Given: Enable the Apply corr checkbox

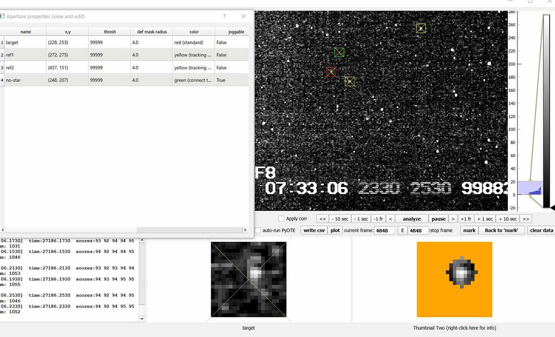Looking at the screenshot, I should pyautogui.click(x=281, y=219).
